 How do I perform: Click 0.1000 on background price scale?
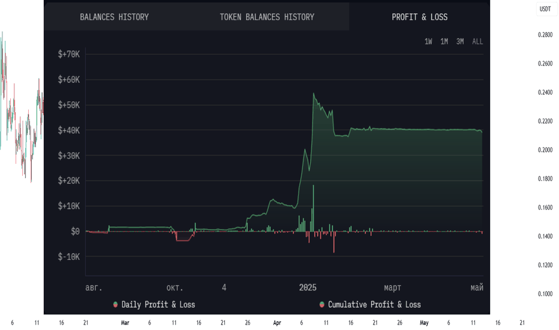coord(545,294)
